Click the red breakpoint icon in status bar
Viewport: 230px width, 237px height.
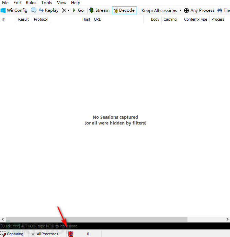pyautogui.click(x=71, y=234)
